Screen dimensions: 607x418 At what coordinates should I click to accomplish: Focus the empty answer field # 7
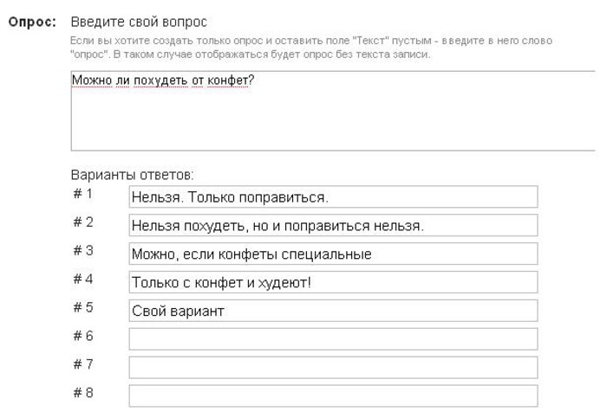[x=333, y=368]
